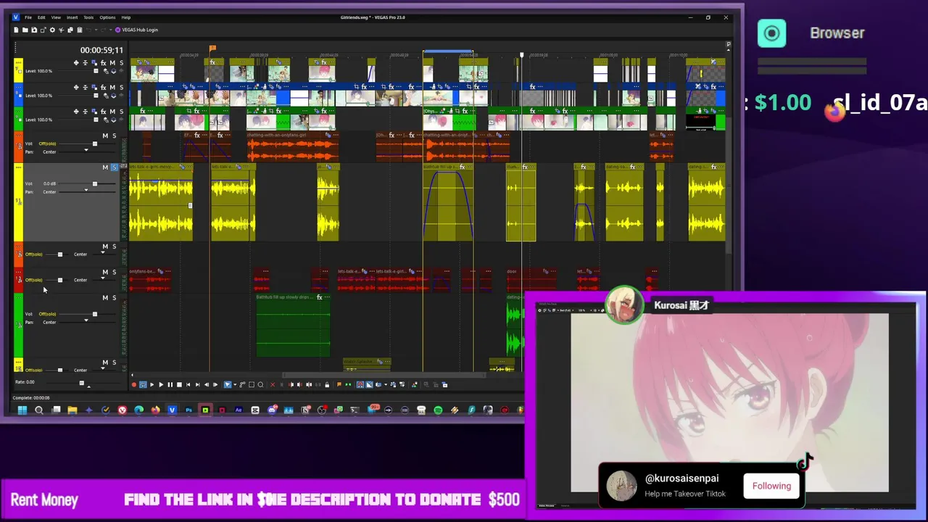Screen dimensions: 928x522
Task: Mute the yellow video track one
Action: click(112, 62)
